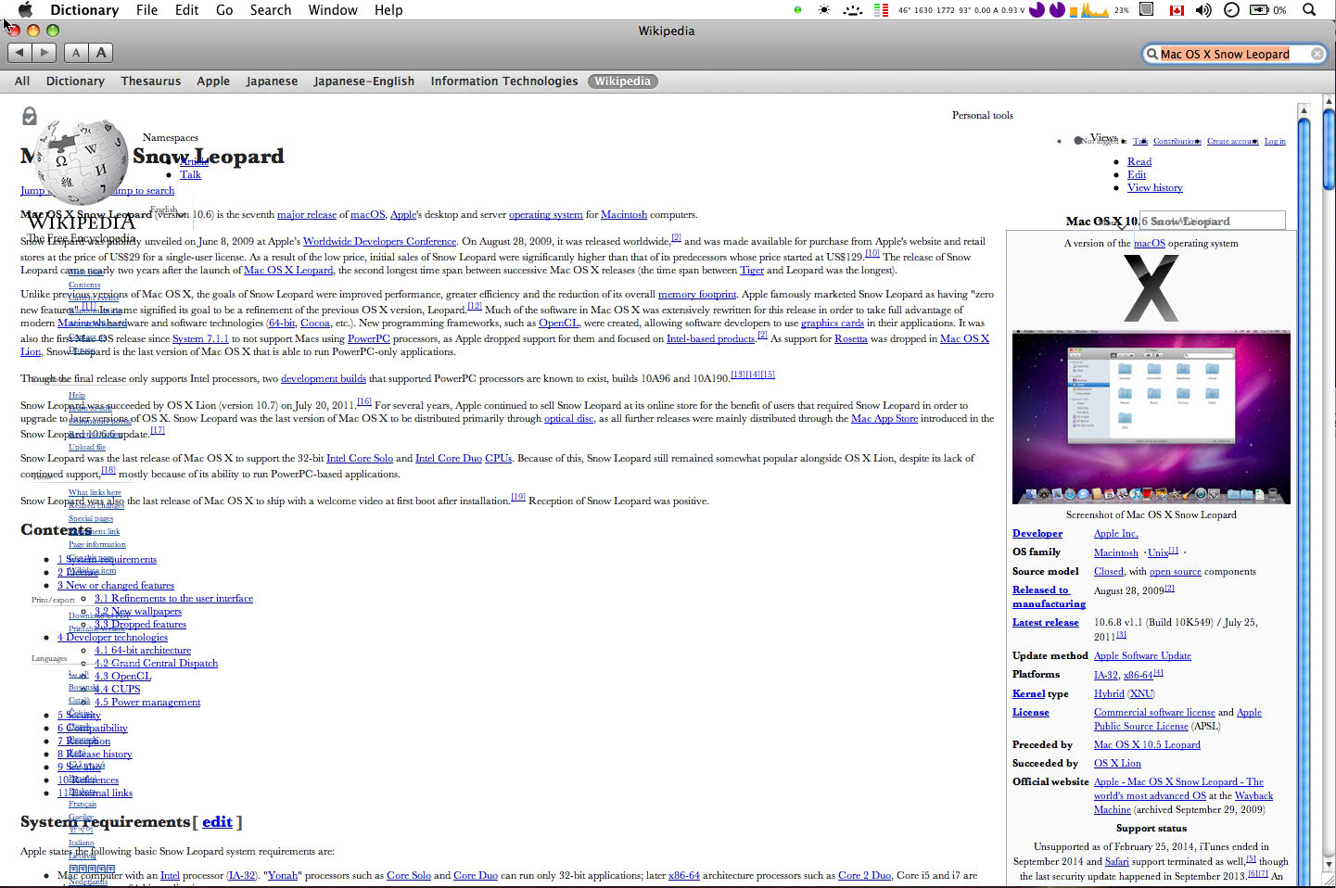This screenshot has width=1336, height=888.
Task: Click the magnifier icon in search field
Action: (1152, 54)
